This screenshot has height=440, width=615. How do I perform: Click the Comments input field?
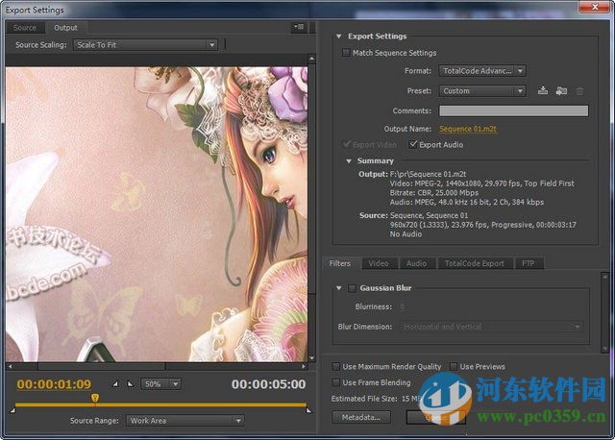click(513, 110)
